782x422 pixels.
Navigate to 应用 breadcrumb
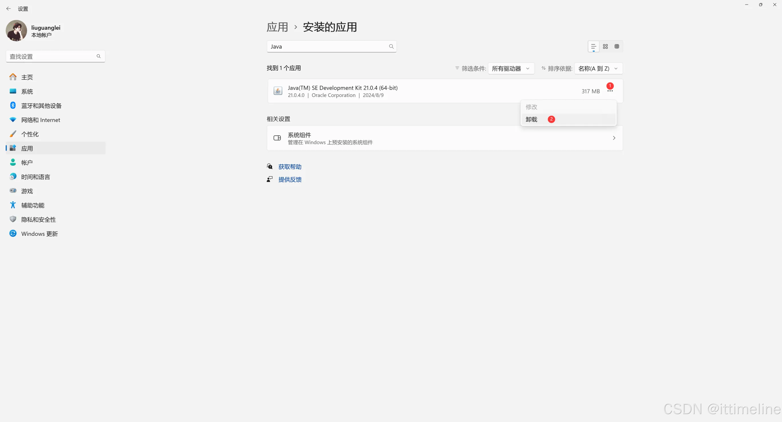pos(277,27)
